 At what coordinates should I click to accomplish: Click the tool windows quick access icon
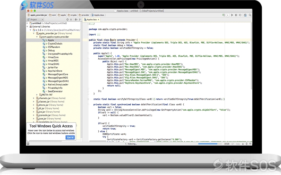[28, 143]
